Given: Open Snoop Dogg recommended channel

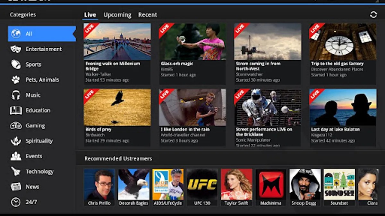Looking at the screenshot, I should pyautogui.click(x=305, y=187).
